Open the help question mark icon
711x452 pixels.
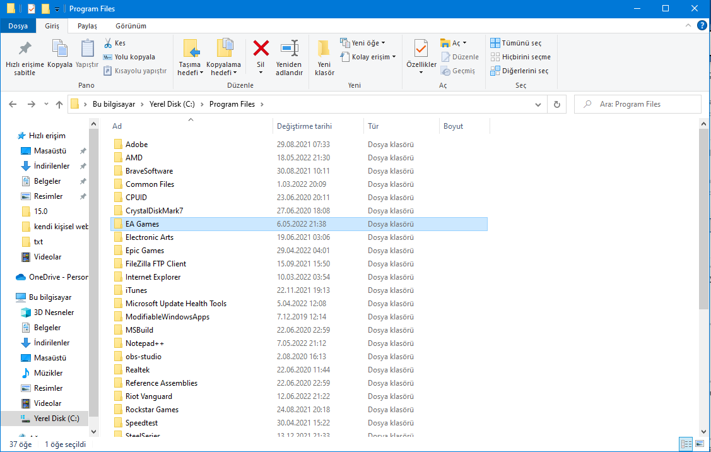click(702, 26)
